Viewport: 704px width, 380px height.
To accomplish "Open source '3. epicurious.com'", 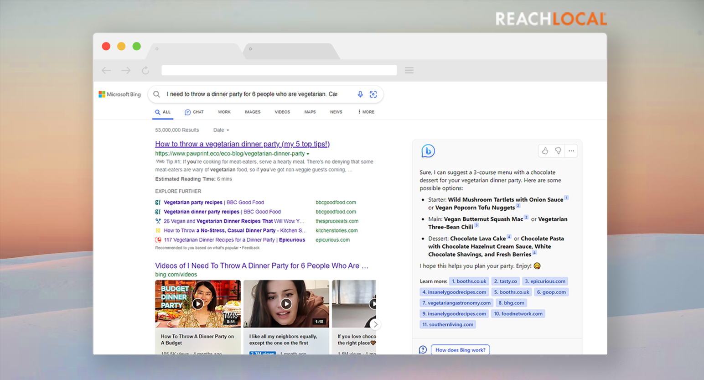I will pos(545,281).
